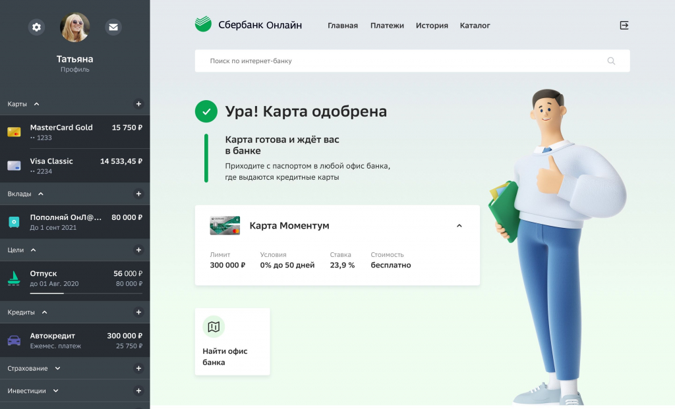Expand the Страхование section

[58, 369]
